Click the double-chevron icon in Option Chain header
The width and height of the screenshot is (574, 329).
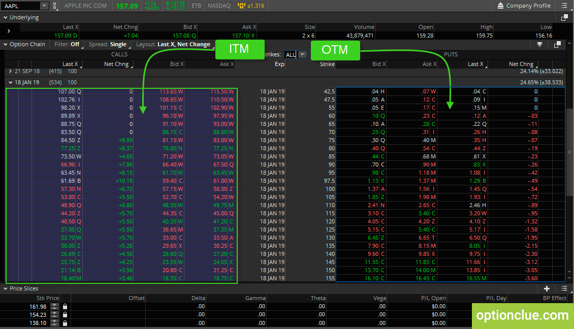click(x=539, y=44)
